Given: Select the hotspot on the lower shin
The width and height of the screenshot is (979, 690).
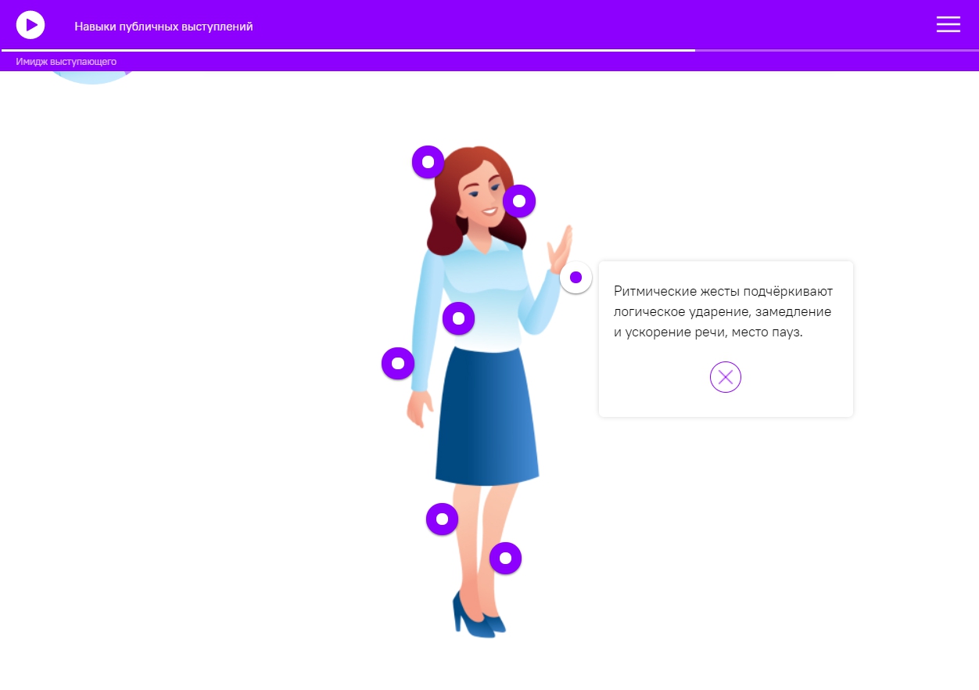Looking at the screenshot, I should [505, 558].
